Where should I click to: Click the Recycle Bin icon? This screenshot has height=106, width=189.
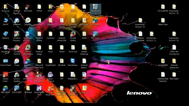pyautogui.click(x=6, y=48)
